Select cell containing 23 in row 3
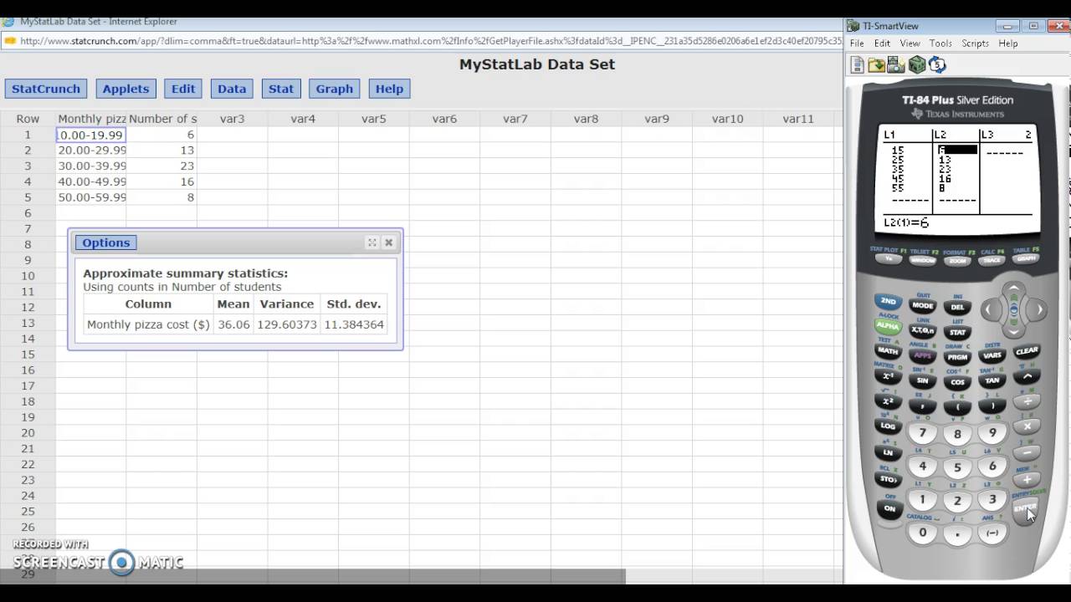 [162, 166]
